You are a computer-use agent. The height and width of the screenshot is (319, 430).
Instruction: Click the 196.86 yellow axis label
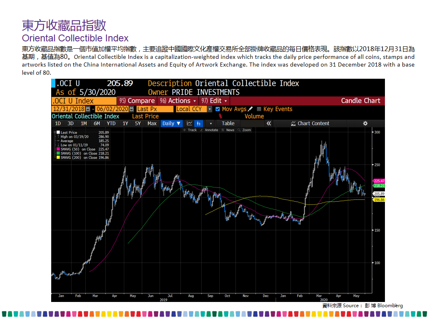[x=379, y=200]
